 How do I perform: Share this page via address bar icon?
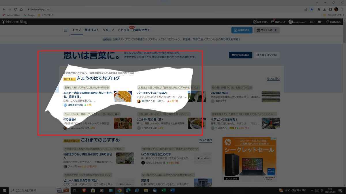pyautogui.click(x=306, y=9)
